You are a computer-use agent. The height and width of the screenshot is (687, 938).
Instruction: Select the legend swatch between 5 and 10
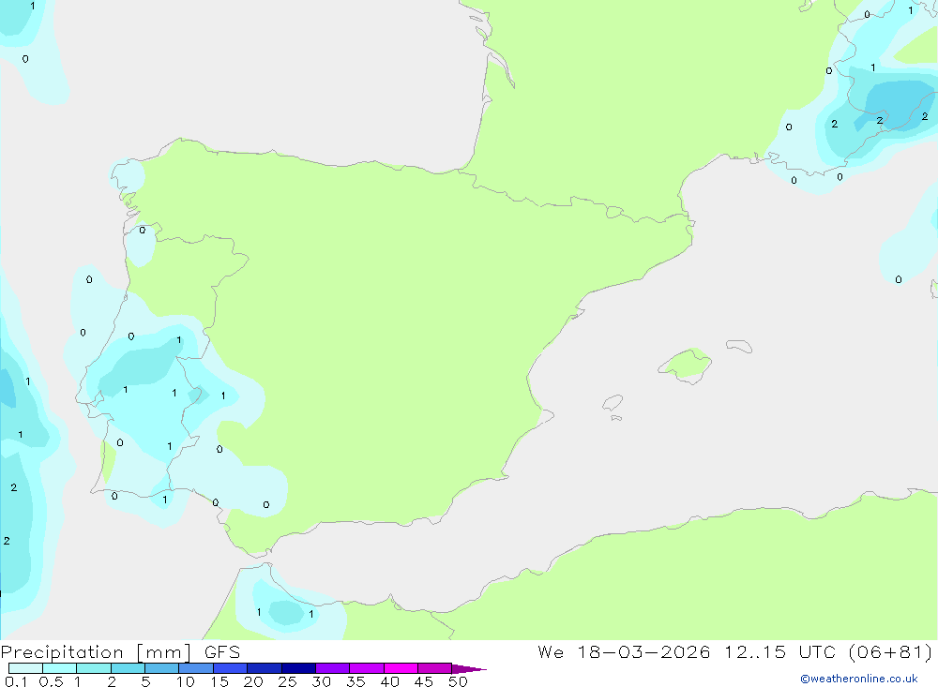[162, 668]
